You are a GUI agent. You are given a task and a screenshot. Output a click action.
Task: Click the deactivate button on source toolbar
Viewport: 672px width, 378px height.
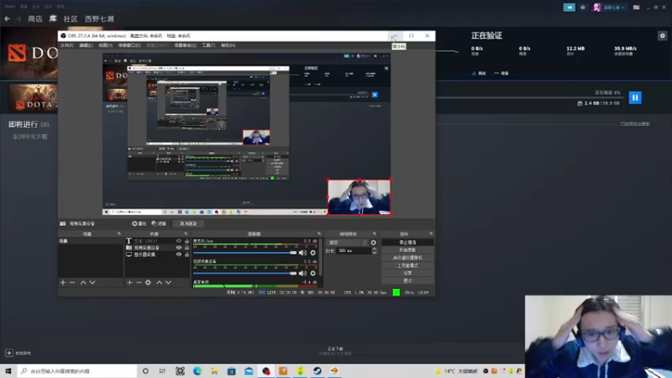[188, 223]
